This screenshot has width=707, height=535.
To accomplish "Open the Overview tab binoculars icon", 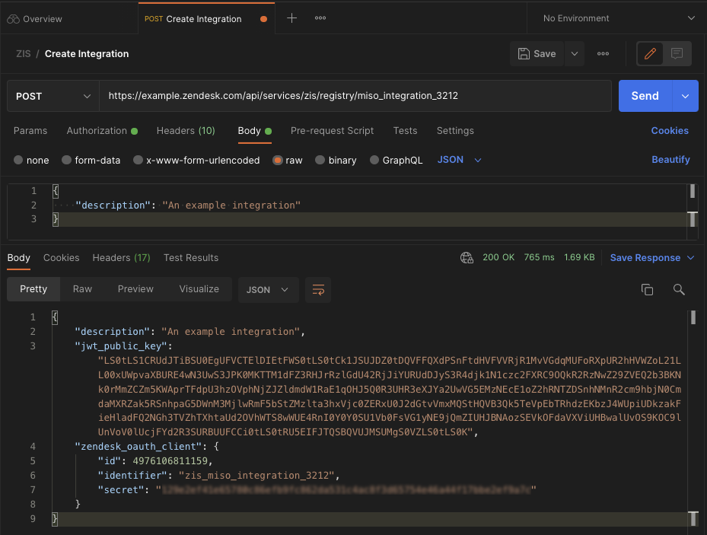I will point(13,19).
